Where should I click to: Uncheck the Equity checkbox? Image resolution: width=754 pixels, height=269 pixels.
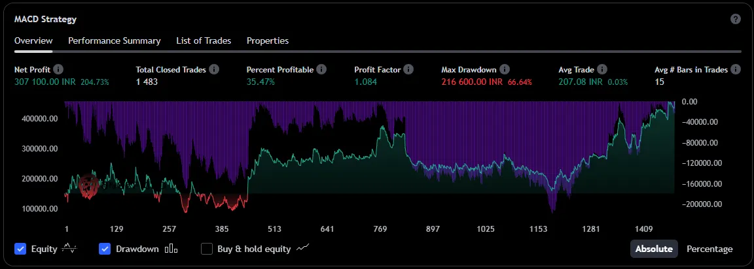(x=20, y=249)
